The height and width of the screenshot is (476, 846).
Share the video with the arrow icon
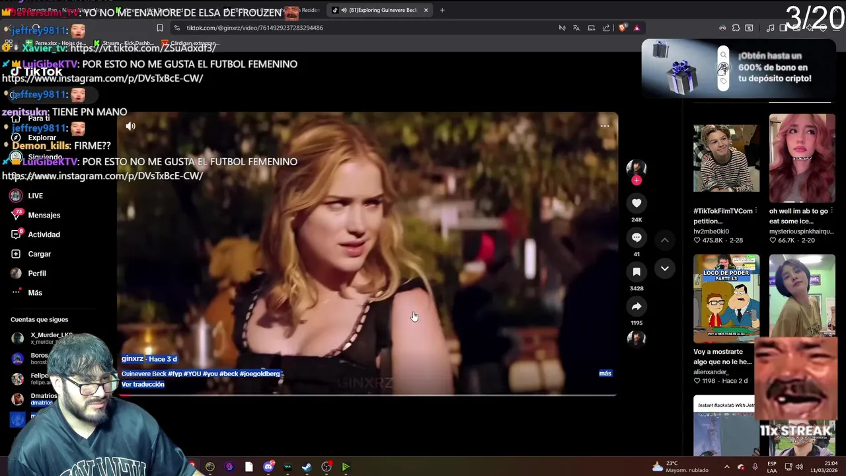click(x=636, y=306)
